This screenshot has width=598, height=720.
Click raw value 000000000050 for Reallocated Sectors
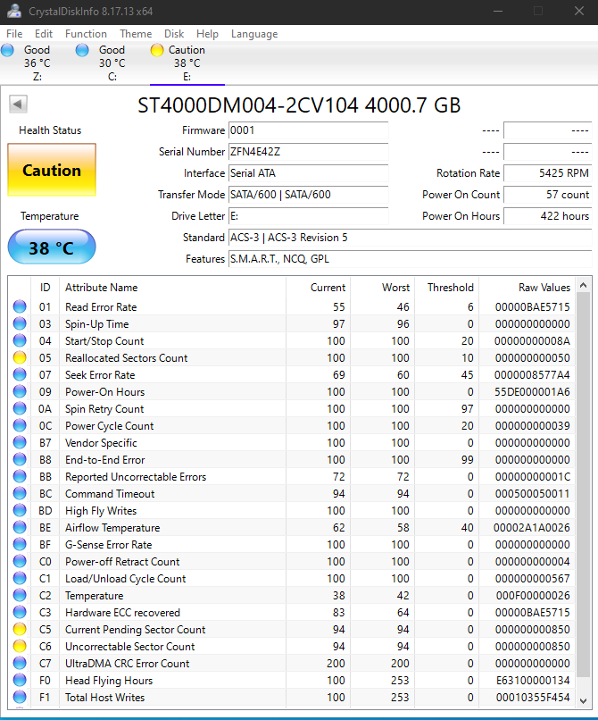(532, 357)
